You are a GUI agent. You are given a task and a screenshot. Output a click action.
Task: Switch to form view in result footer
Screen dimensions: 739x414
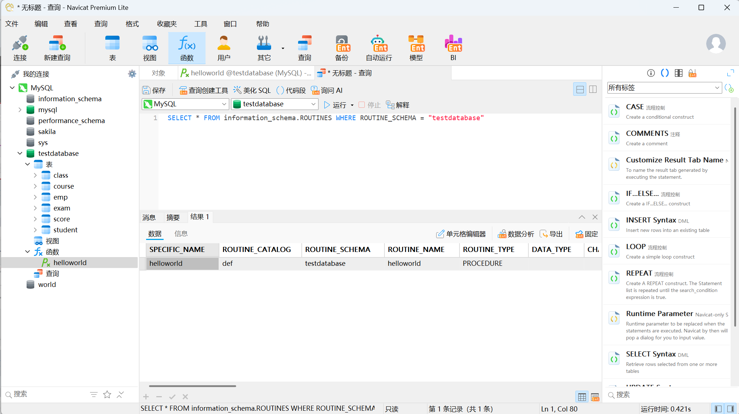point(595,397)
